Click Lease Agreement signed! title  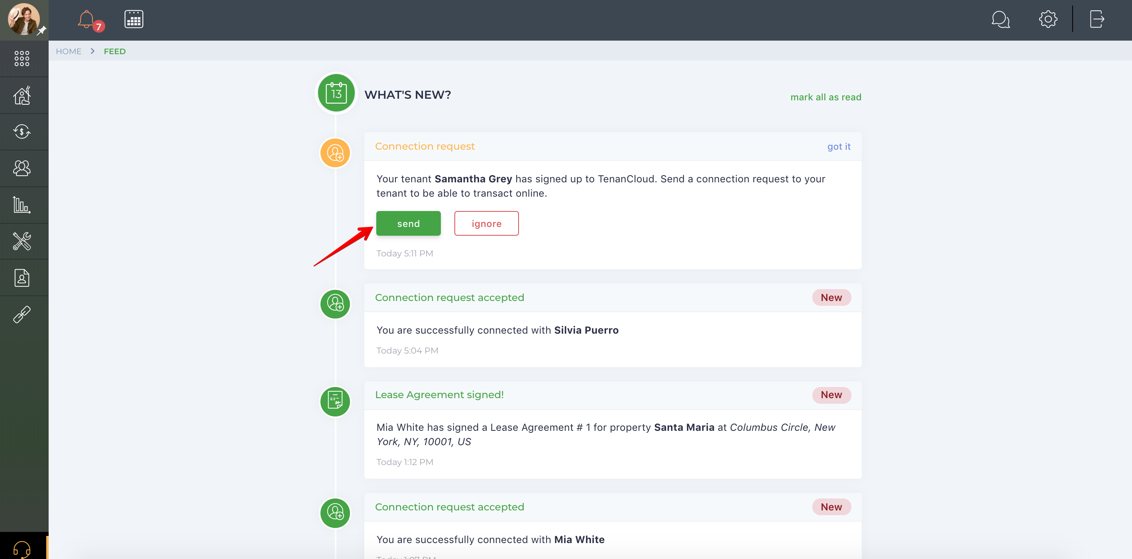click(439, 395)
